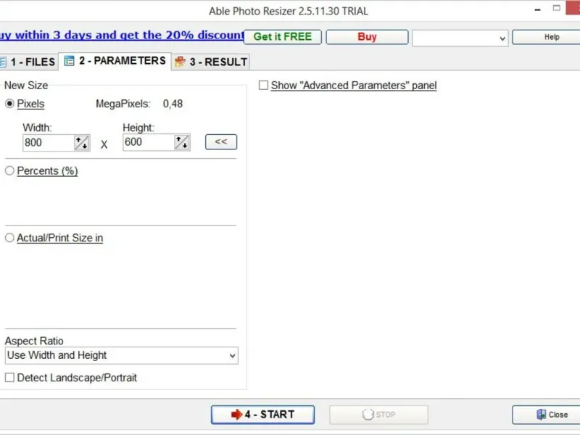Maximize the Able Photo Resizer window
The height and width of the screenshot is (435, 580).
[557, 8]
